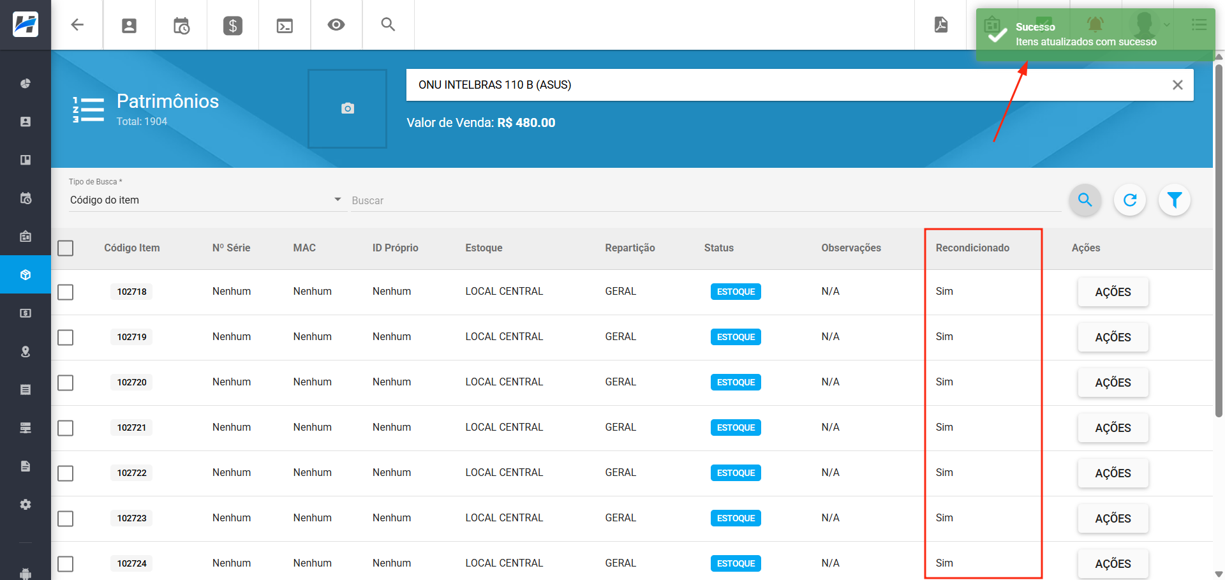The height and width of the screenshot is (580, 1225).
Task: Open AÇÕES menu for item 102718
Action: pos(1113,292)
